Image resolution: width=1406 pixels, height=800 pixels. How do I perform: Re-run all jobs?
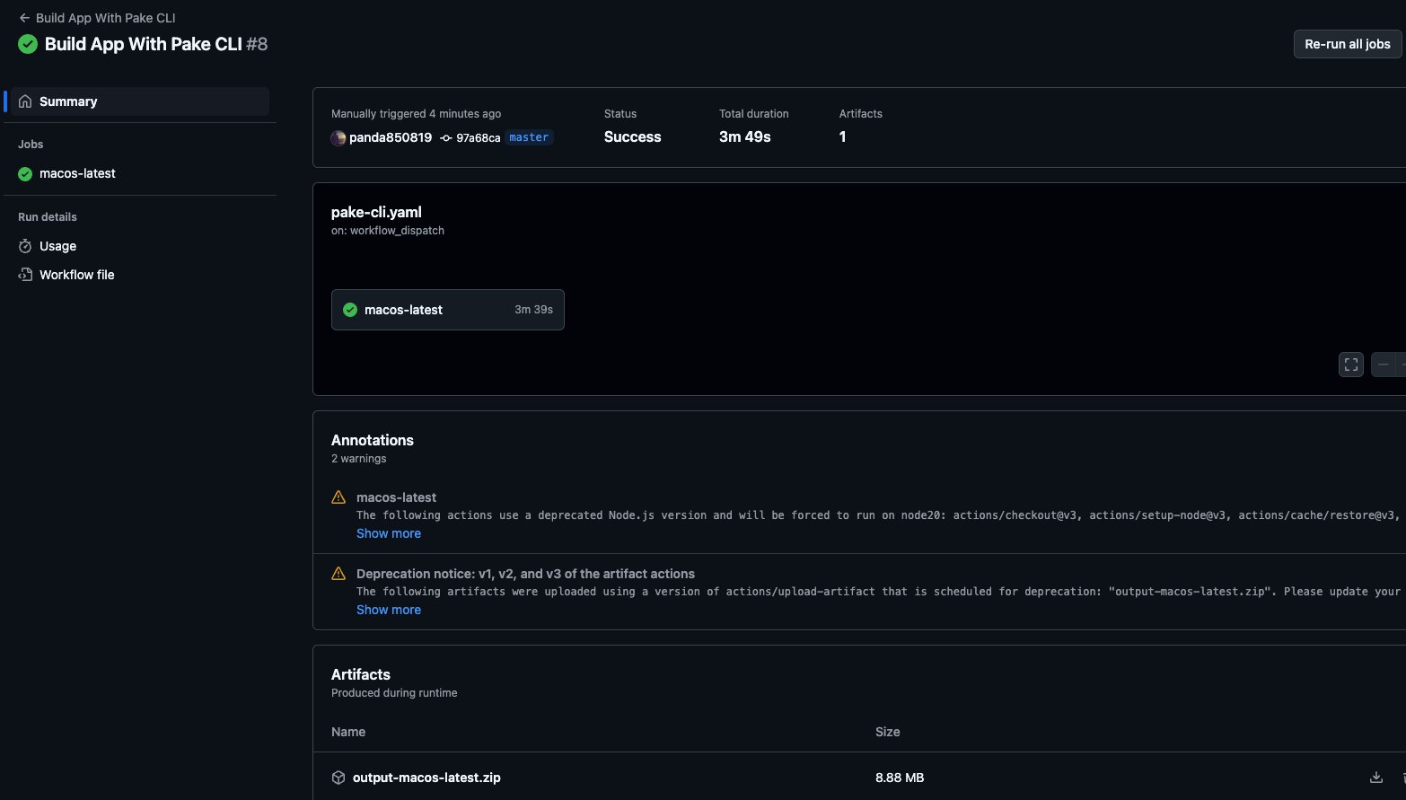pyautogui.click(x=1347, y=44)
